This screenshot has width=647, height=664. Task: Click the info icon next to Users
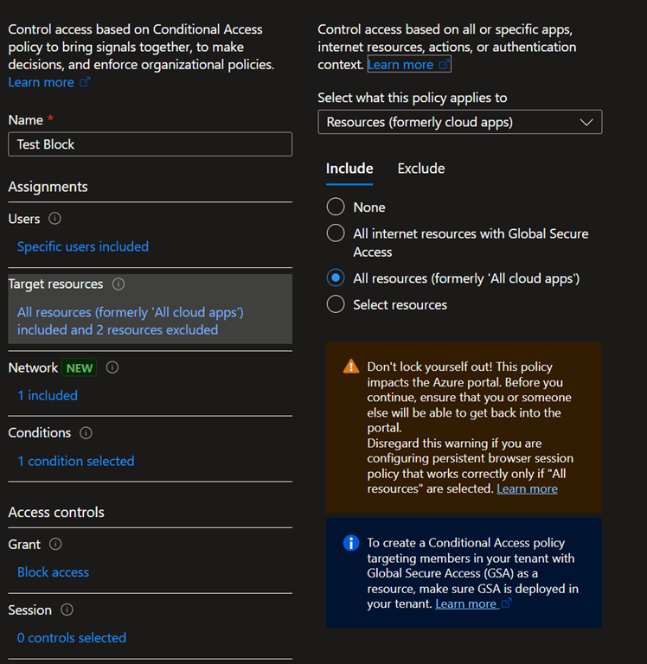55,219
